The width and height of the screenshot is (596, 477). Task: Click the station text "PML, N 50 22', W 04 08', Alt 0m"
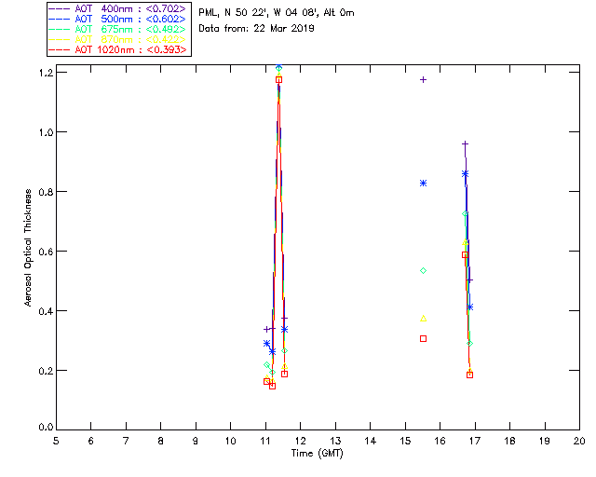pyautogui.click(x=277, y=12)
